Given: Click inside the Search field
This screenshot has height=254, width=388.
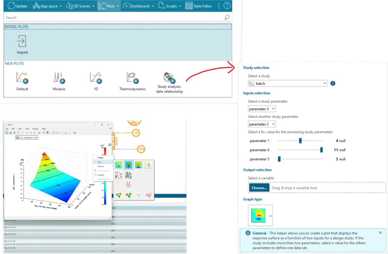Looking at the screenshot, I should 114,17.
